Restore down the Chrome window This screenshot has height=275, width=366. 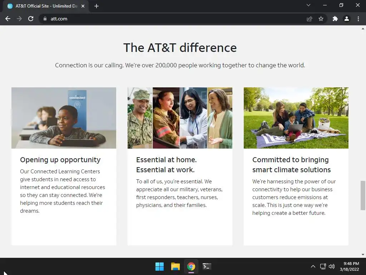point(341,5)
